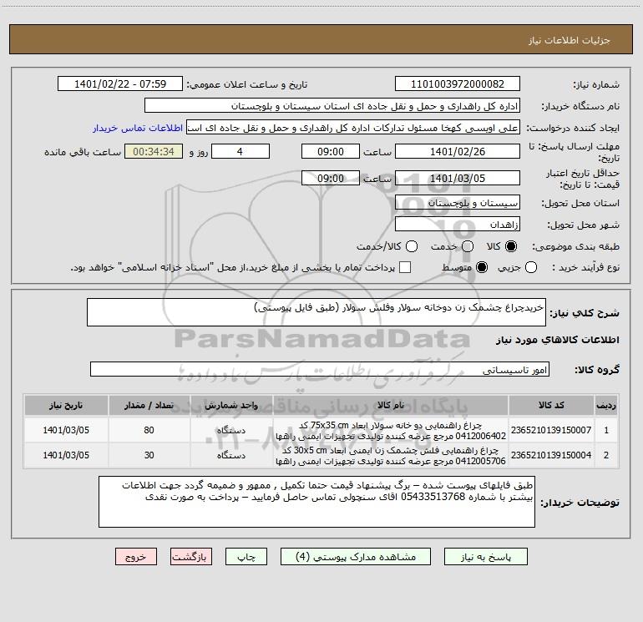Open مشاهده مدارک پیوستی (4) button
The height and width of the screenshot is (622, 643).
[x=356, y=557]
